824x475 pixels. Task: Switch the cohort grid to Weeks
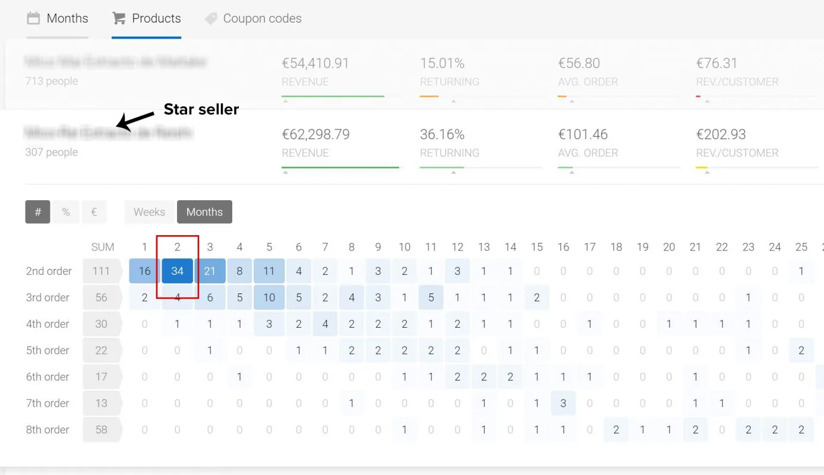(149, 212)
